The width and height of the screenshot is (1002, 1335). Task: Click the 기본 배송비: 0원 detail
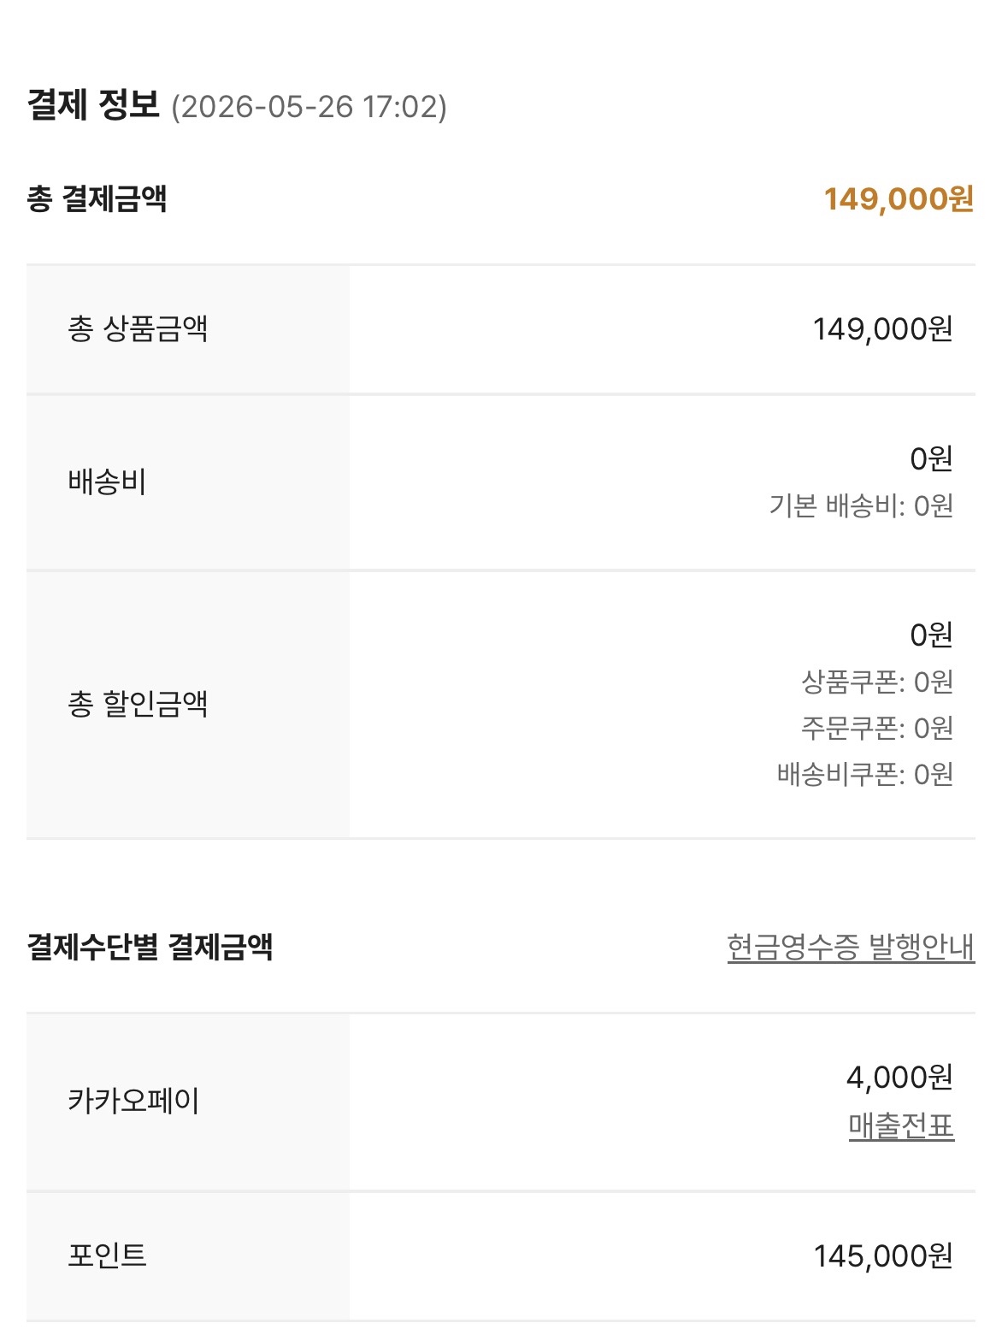pyautogui.click(x=861, y=506)
